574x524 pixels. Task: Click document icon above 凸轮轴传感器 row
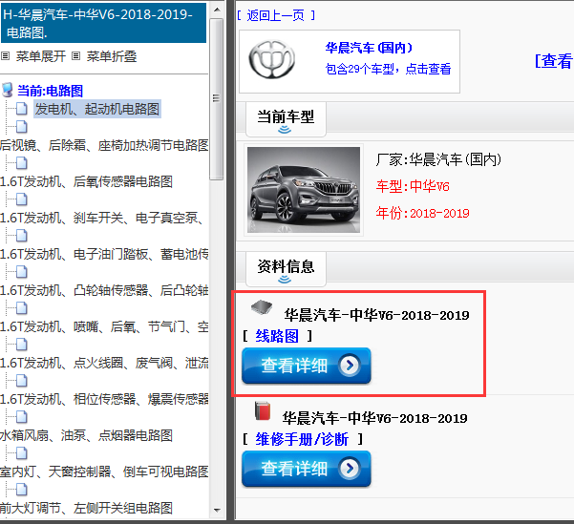(x=22, y=271)
